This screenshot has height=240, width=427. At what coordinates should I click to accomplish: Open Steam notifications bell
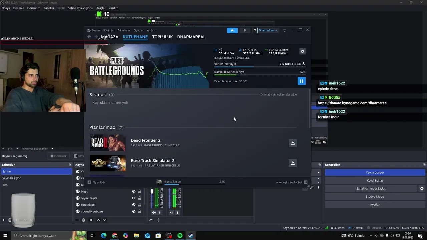245,30
